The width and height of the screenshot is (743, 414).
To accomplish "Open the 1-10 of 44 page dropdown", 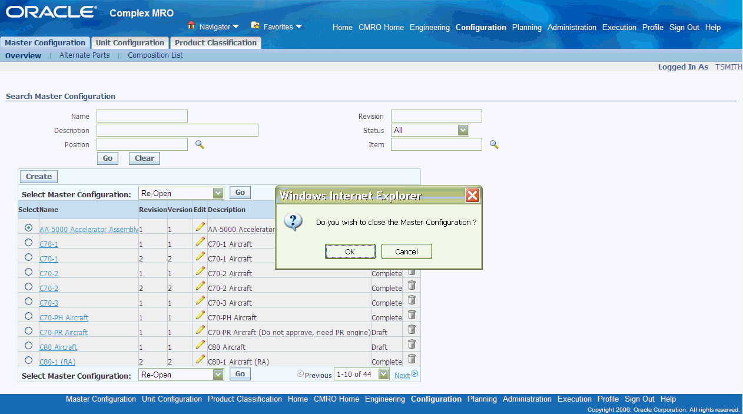I will click(x=361, y=375).
